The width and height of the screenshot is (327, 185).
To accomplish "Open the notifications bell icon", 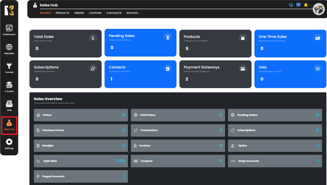I will pyautogui.click(x=306, y=5).
